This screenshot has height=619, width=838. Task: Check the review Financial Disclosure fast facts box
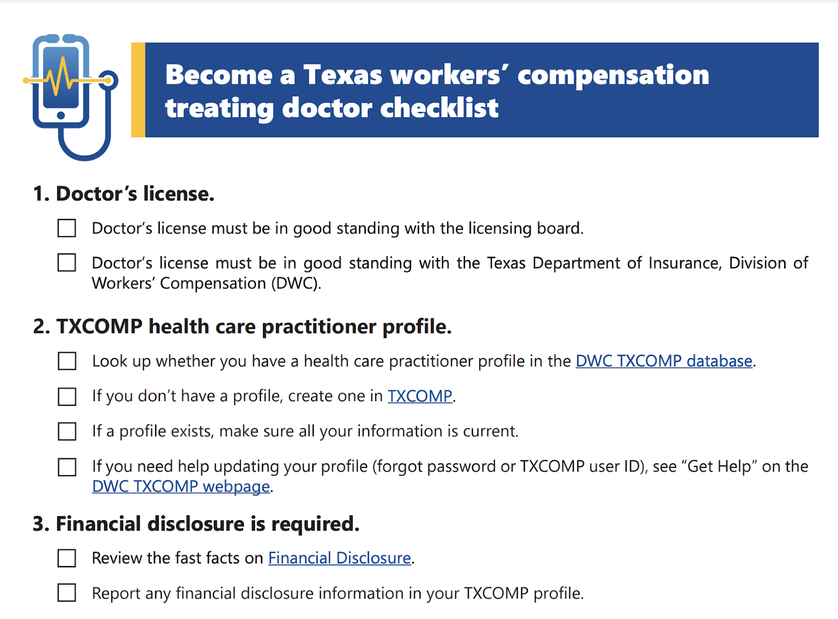coord(67,558)
